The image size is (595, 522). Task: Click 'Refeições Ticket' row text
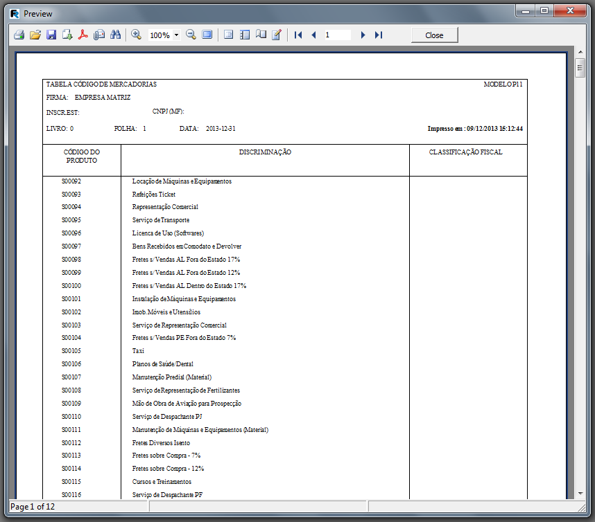154,195
